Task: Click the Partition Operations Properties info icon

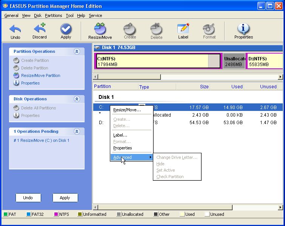Action: coord(16,83)
